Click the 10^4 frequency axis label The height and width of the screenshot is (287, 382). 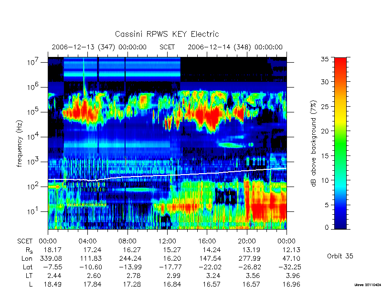pyautogui.click(x=33, y=137)
